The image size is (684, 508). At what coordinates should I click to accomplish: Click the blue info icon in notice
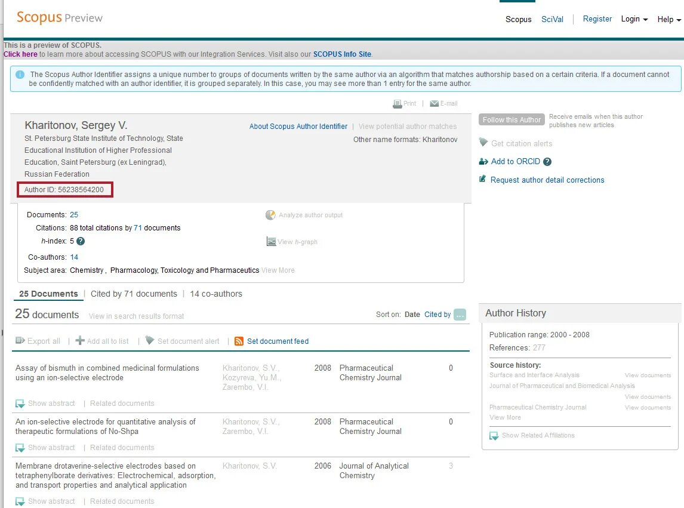click(20, 75)
